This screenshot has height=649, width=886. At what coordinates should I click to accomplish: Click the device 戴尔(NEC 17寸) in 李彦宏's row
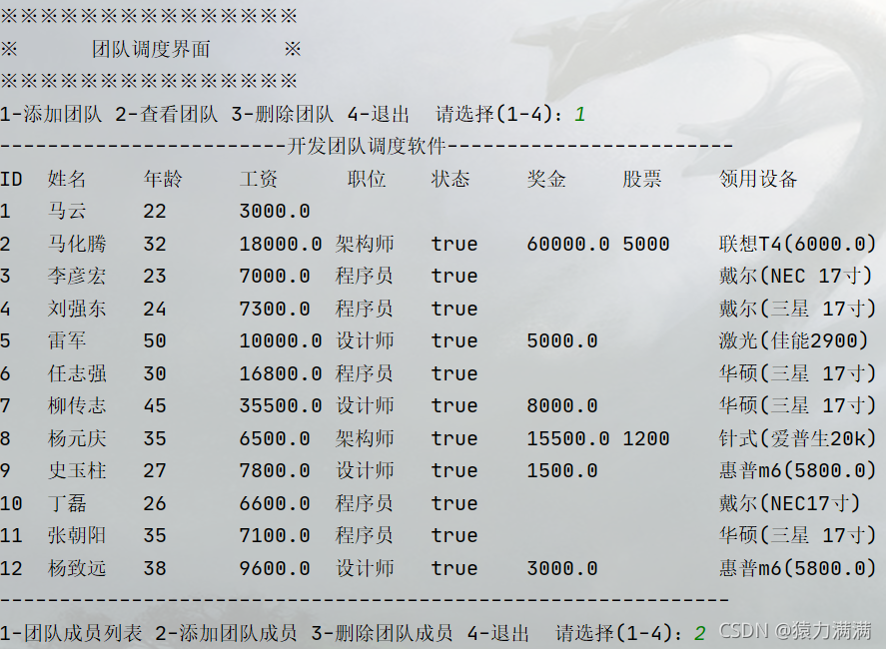(797, 277)
